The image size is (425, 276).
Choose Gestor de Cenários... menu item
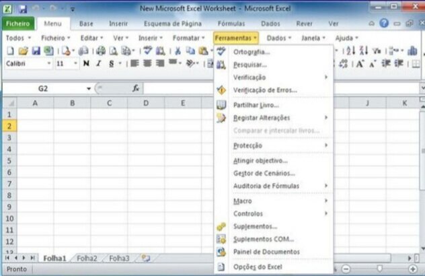pos(274,173)
